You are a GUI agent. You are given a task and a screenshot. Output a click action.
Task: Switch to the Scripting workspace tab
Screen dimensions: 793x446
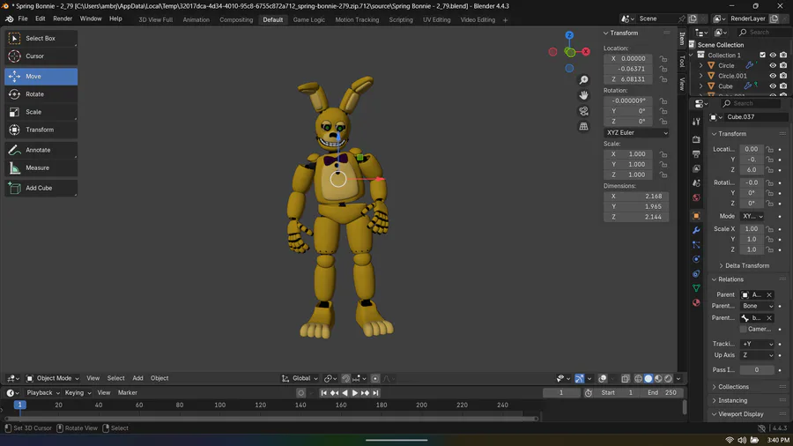click(x=401, y=19)
